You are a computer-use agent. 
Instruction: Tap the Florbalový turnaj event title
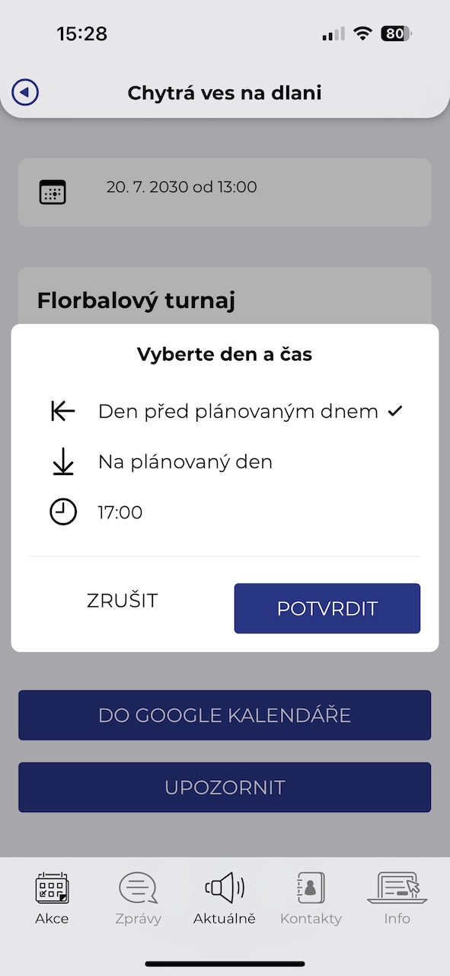click(136, 300)
